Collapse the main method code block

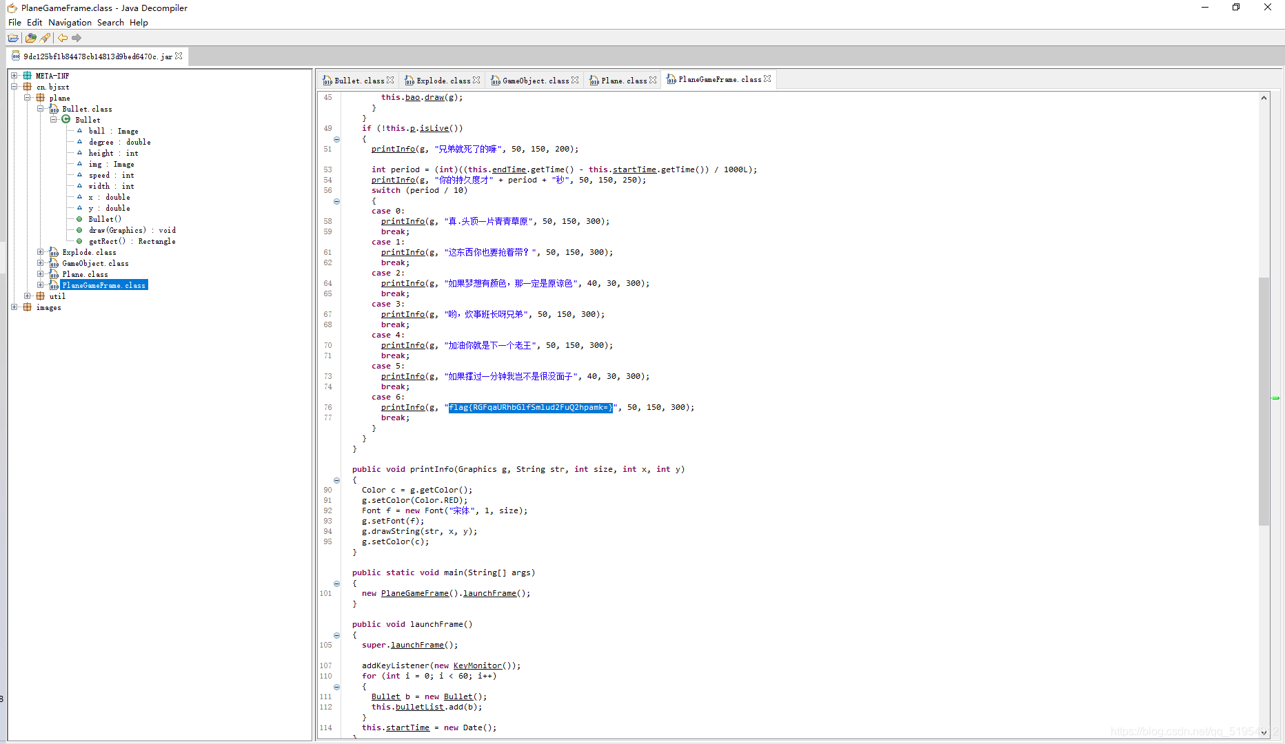(336, 583)
